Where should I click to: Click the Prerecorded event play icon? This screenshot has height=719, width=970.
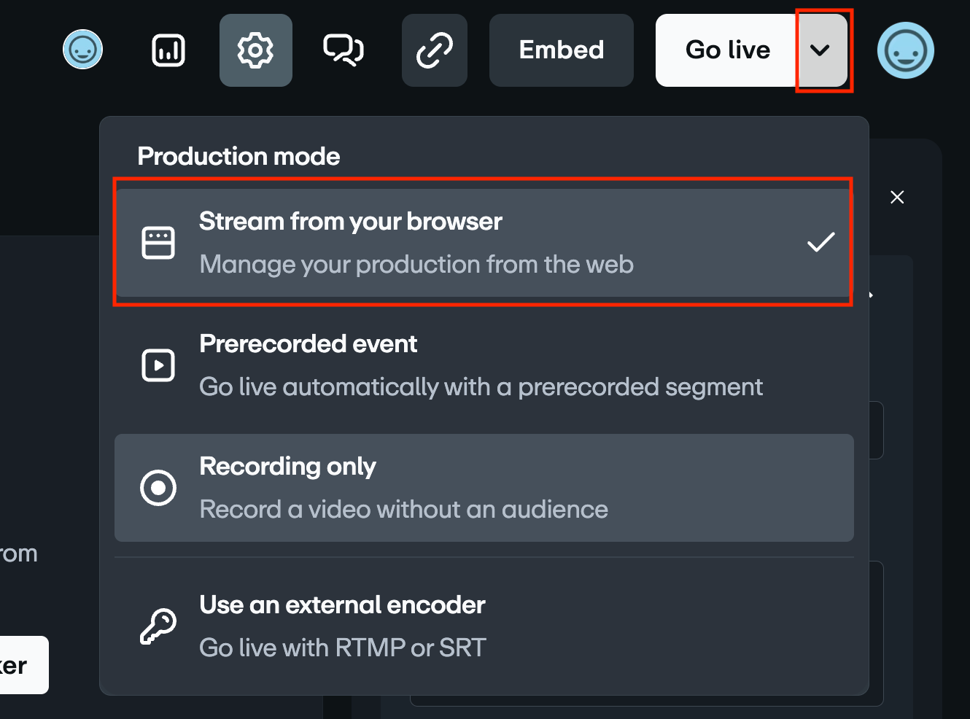[x=158, y=365]
